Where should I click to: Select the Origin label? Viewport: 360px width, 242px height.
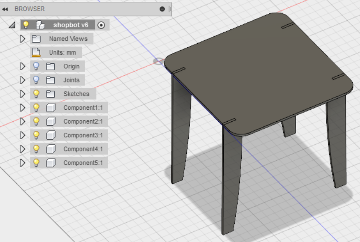(71, 67)
